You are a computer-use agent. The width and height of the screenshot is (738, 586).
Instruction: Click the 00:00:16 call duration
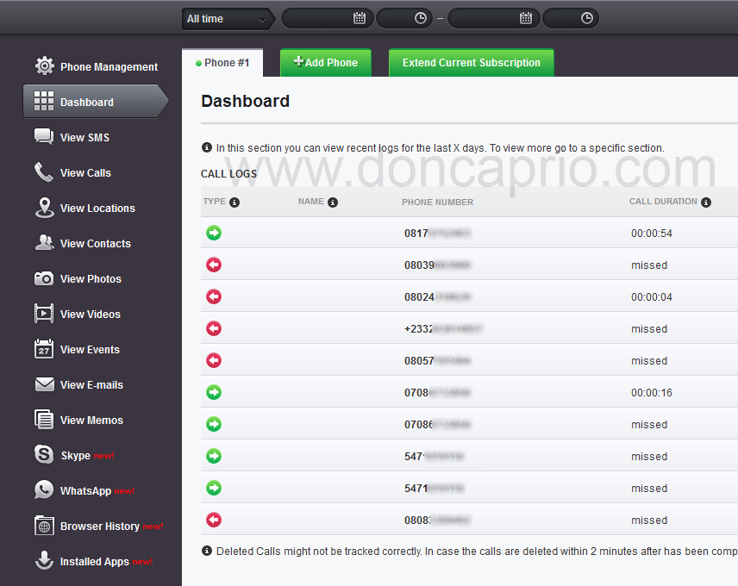click(x=652, y=393)
